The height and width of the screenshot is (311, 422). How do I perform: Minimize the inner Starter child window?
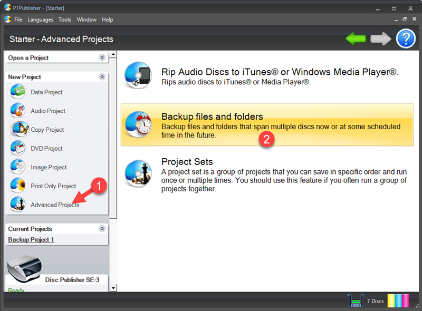396,20
